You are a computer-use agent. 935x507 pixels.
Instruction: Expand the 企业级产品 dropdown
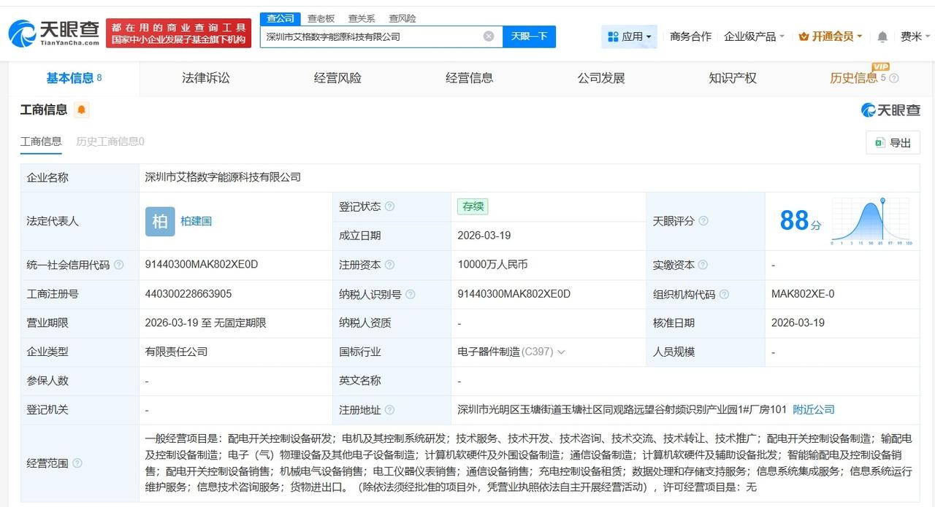tap(752, 36)
